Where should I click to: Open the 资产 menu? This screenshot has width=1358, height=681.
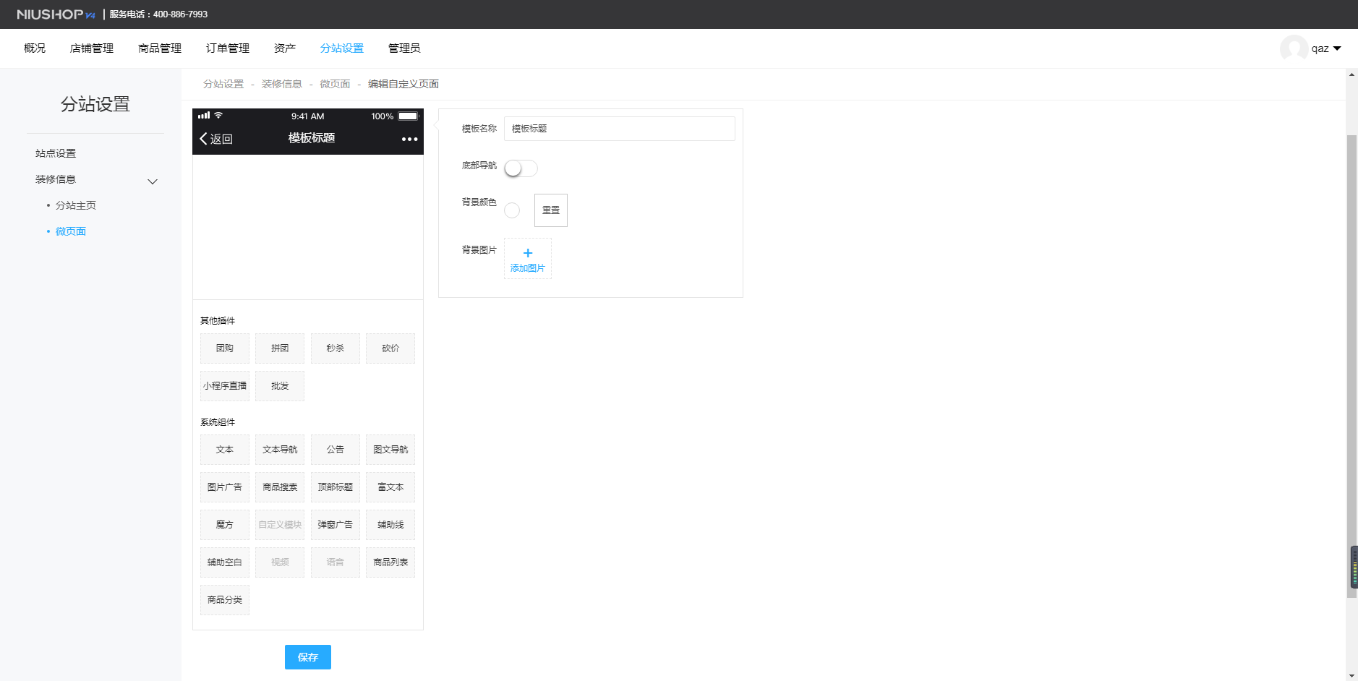(285, 48)
